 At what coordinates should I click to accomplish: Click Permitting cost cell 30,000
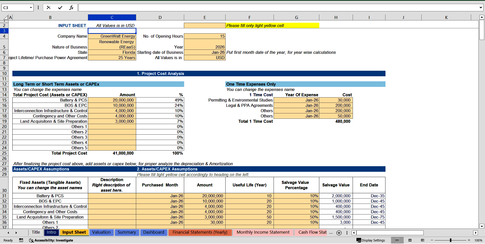[x=336, y=100]
